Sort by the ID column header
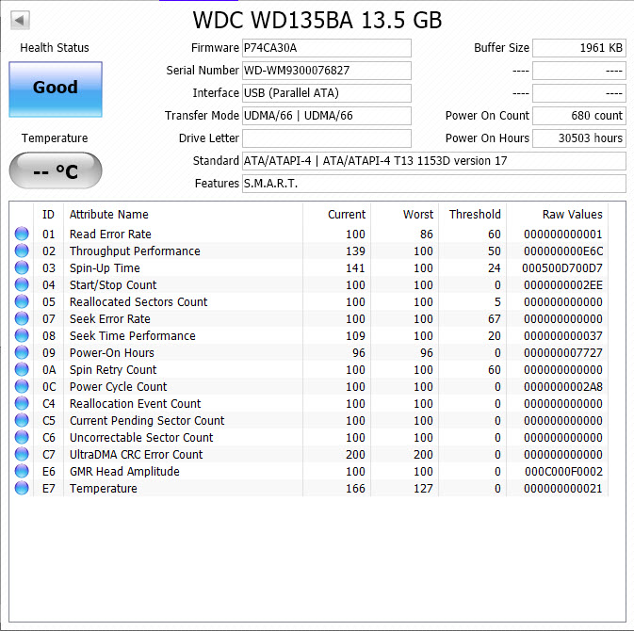The image size is (634, 631). click(48, 214)
